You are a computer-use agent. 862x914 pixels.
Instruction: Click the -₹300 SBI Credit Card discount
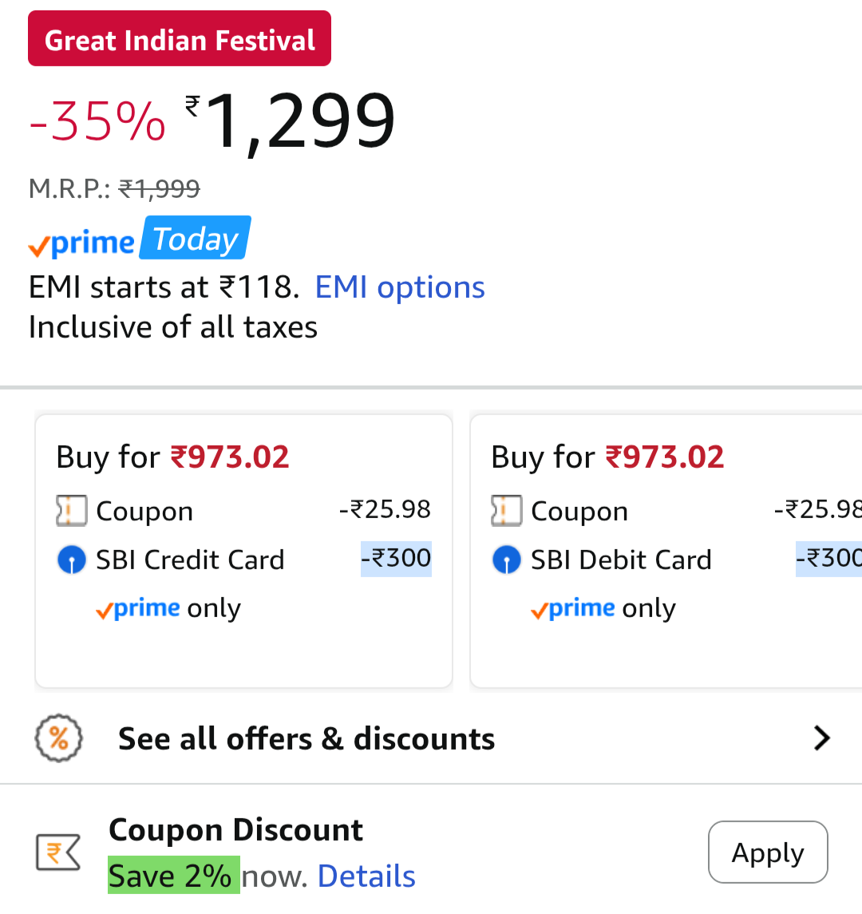coord(396,559)
